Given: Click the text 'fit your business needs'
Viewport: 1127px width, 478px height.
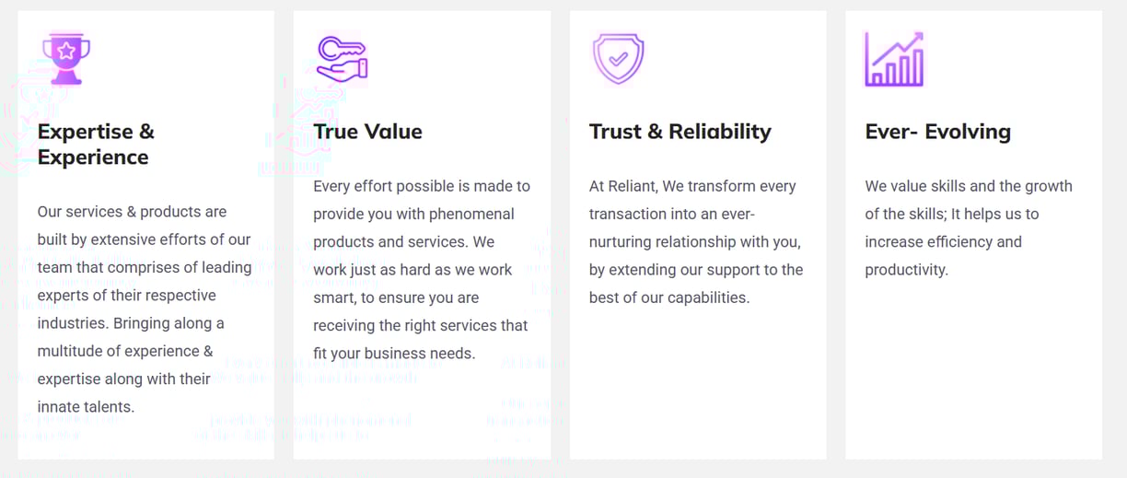Looking at the screenshot, I should click(x=394, y=354).
